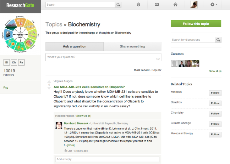The width and height of the screenshot is (230, 164).
Task: Upvote the Olaparib question
Action: (x=49, y=82)
